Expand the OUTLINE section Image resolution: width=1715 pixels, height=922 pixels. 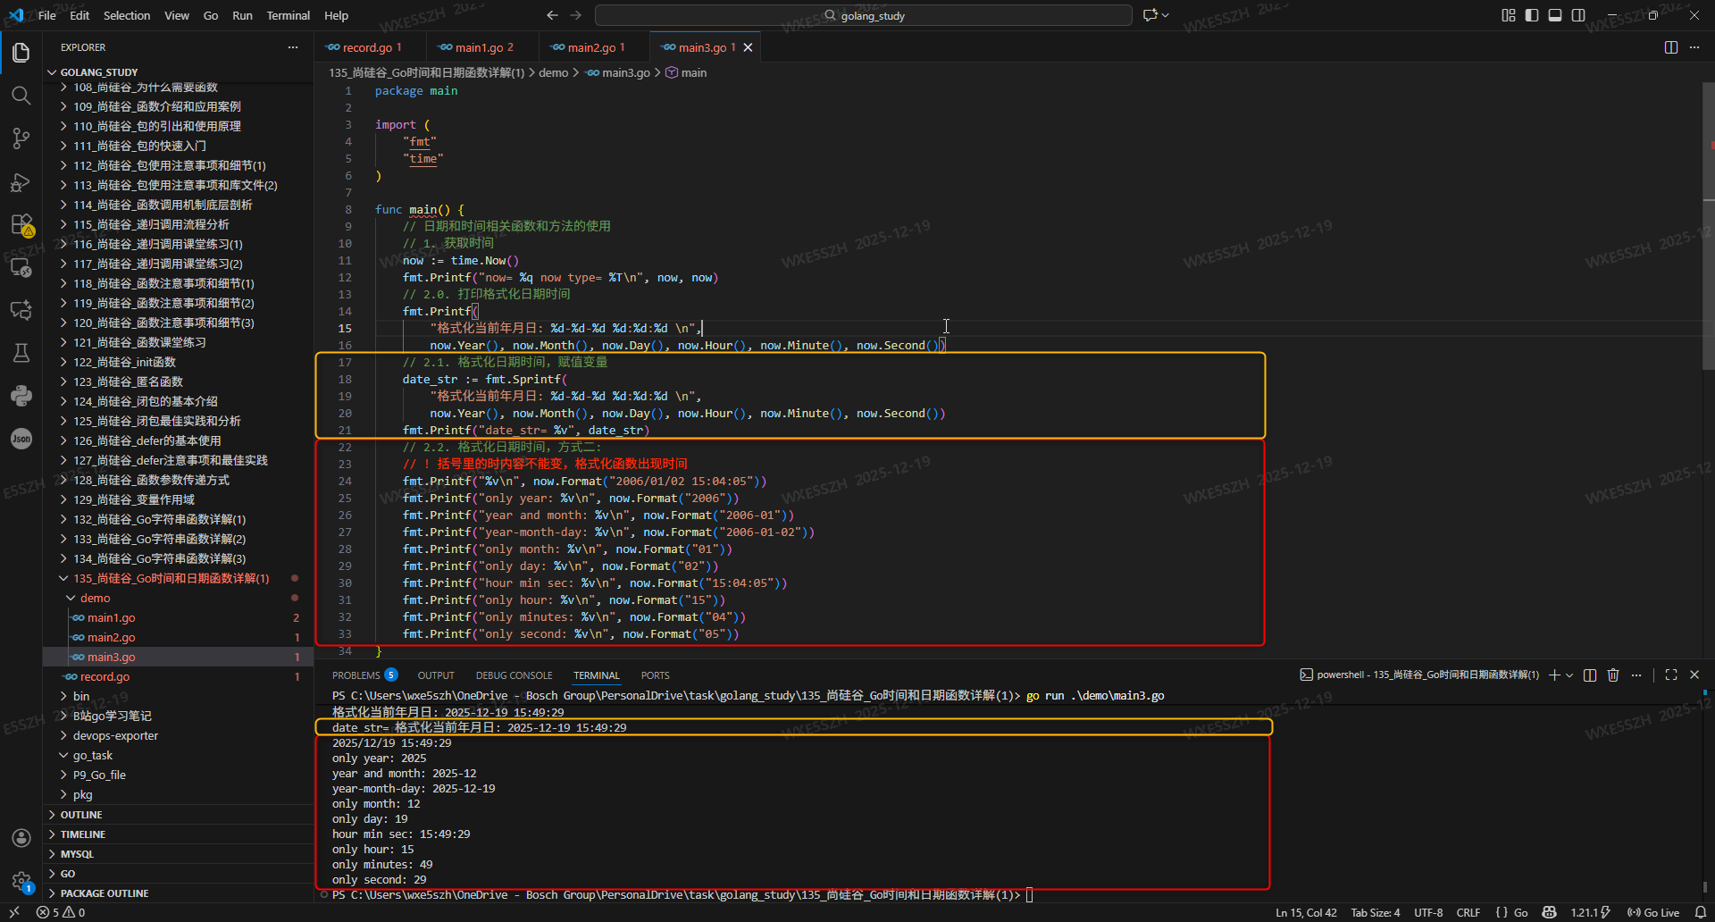(x=81, y=815)
